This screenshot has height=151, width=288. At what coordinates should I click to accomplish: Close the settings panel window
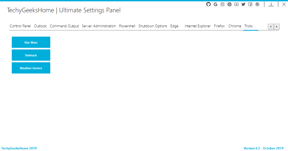click(x=284, y=4)
